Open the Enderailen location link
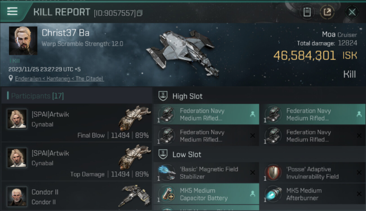The image size is (366, 211). point(59,78)
